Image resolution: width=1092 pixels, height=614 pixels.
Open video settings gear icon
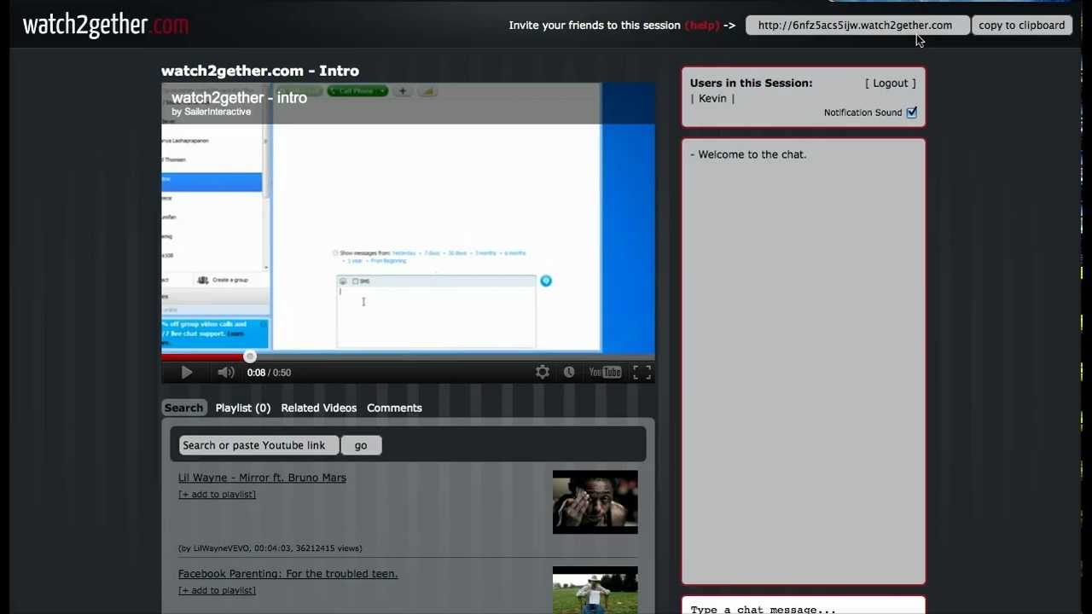[x=543, y=372]
